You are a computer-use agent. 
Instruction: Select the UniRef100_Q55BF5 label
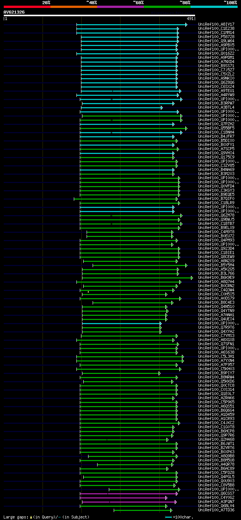point(216,128)
